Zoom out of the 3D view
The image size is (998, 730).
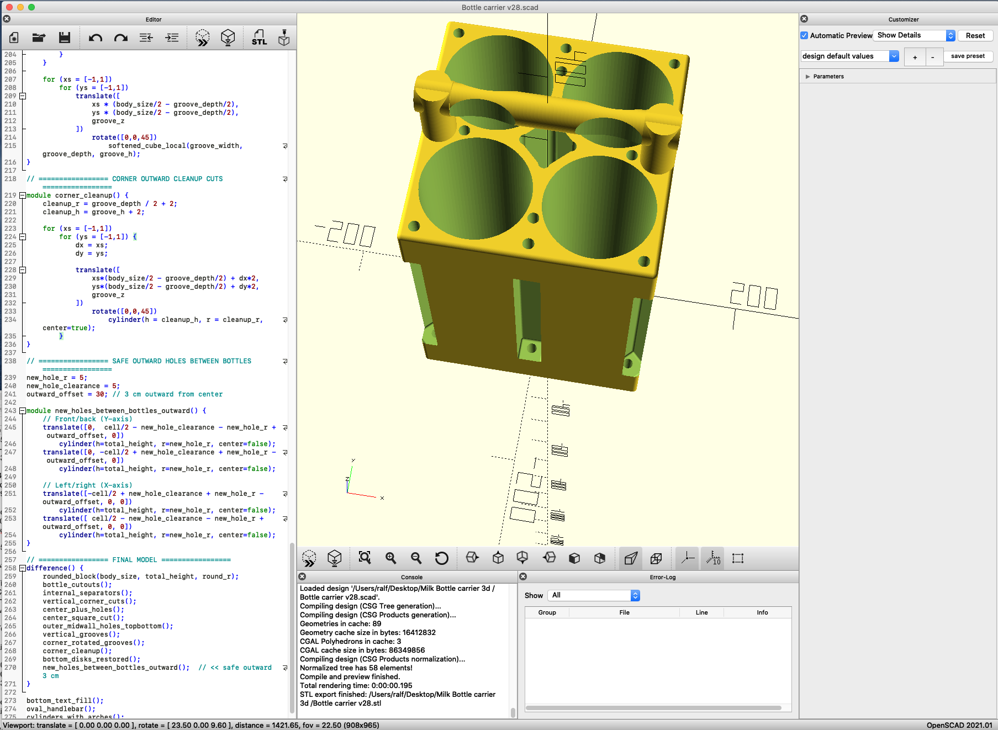click(416, 558)
